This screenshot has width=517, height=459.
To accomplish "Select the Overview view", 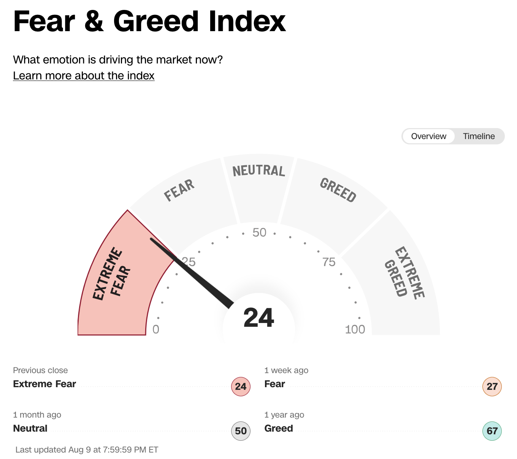I will click(x=428, y=136).
